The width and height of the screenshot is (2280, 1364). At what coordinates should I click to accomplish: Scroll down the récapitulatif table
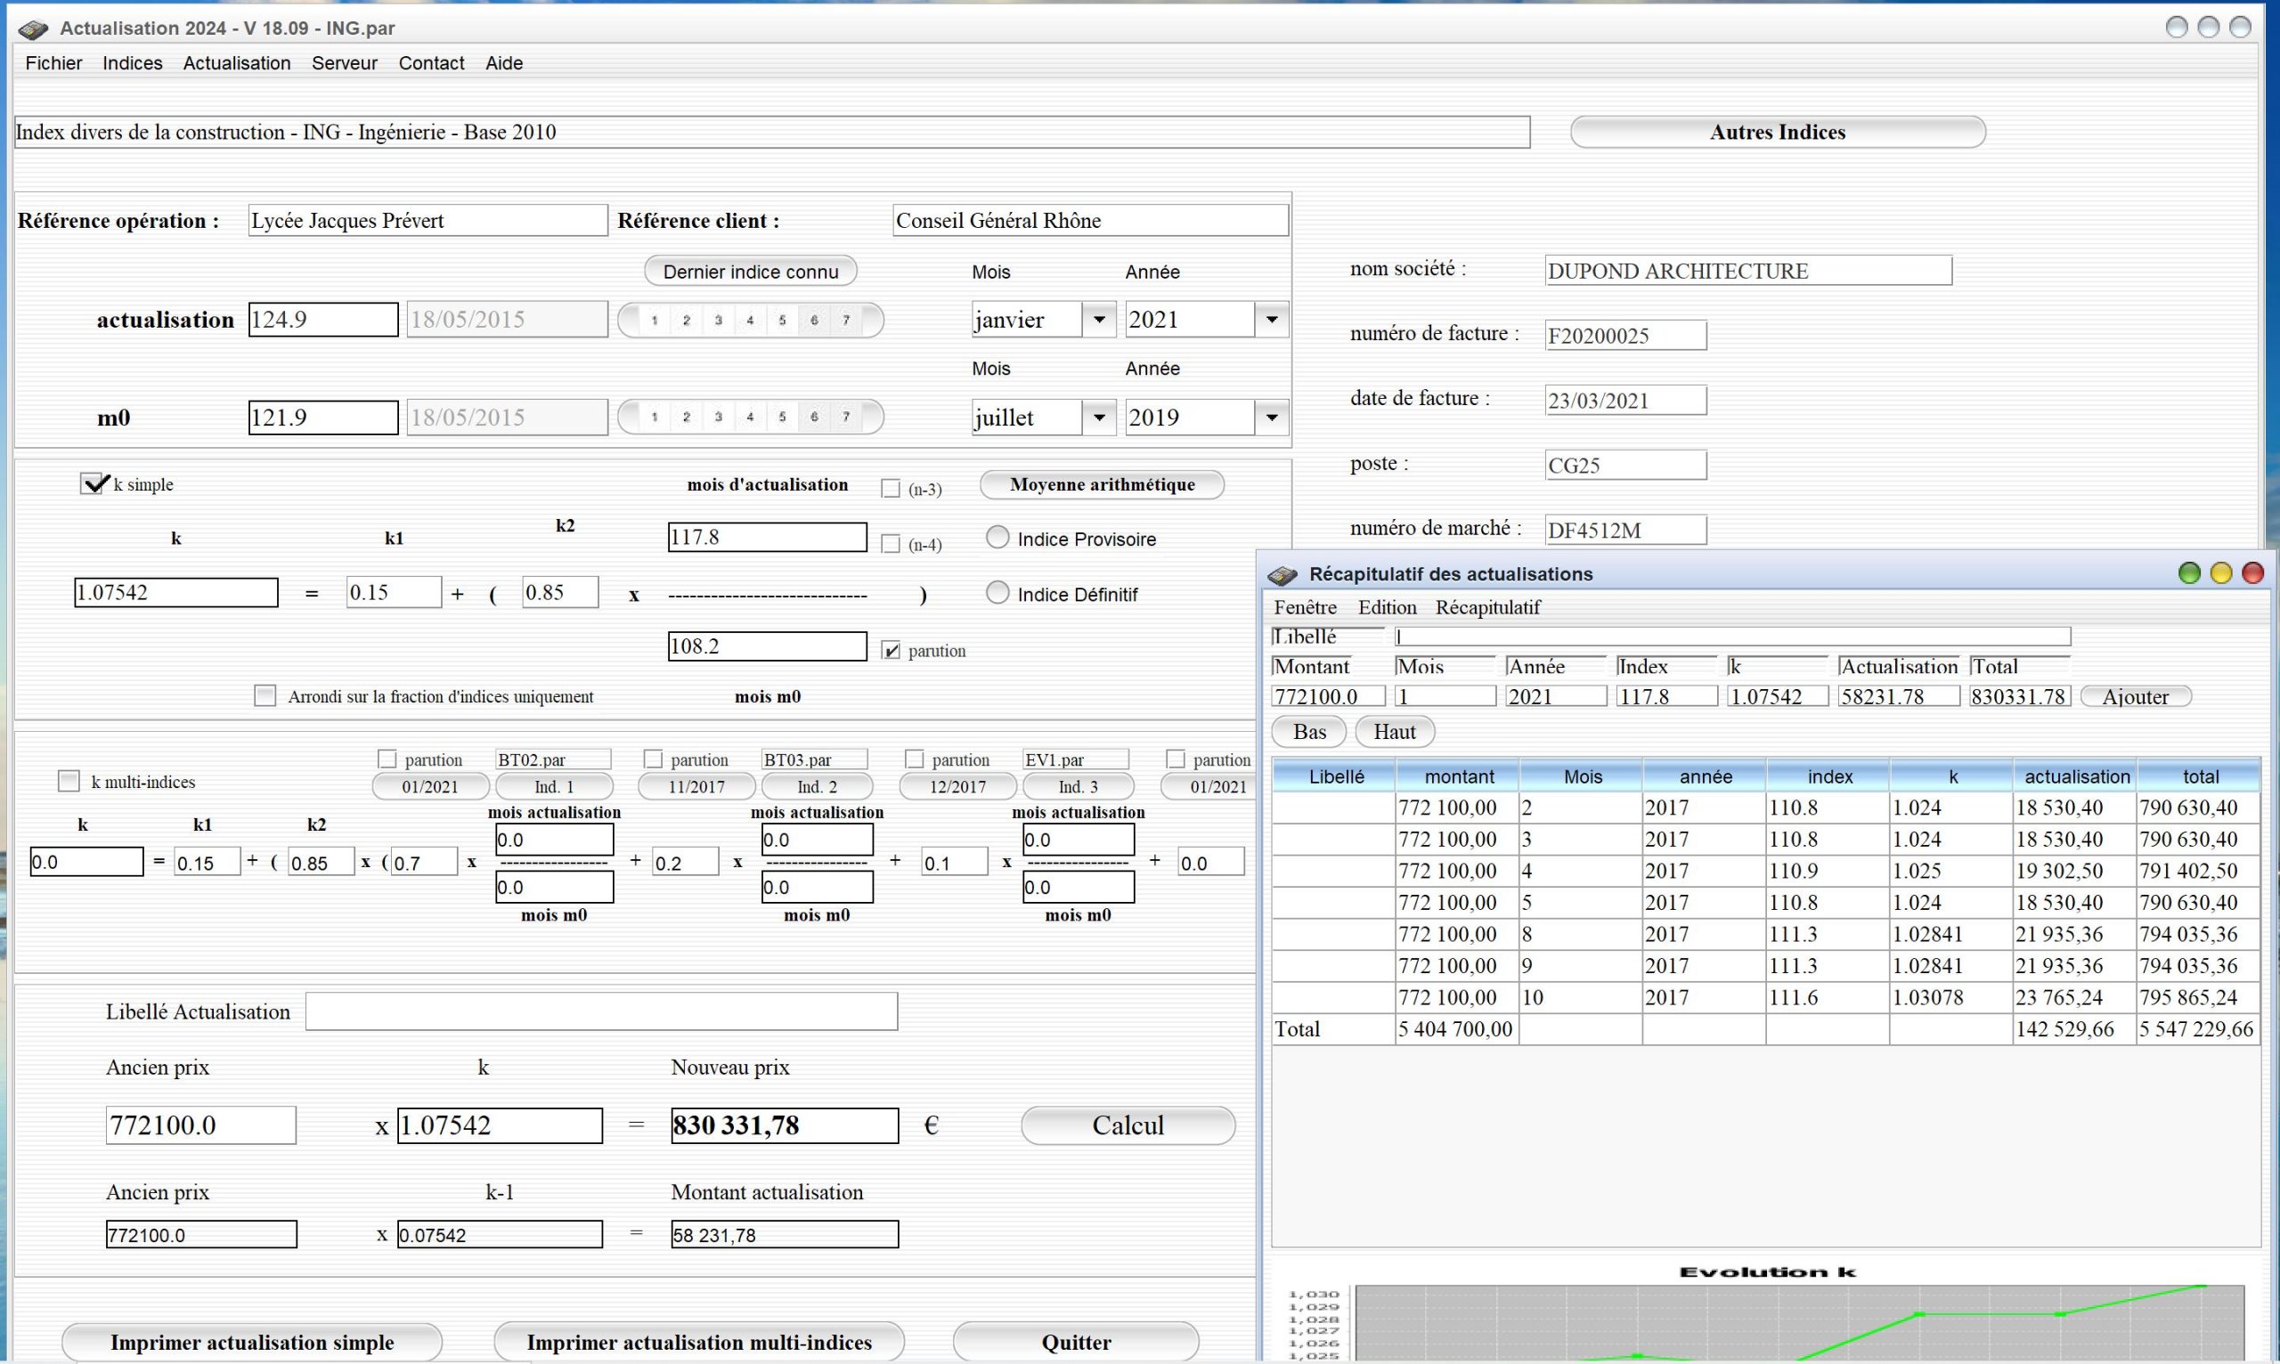(1307, 731)
